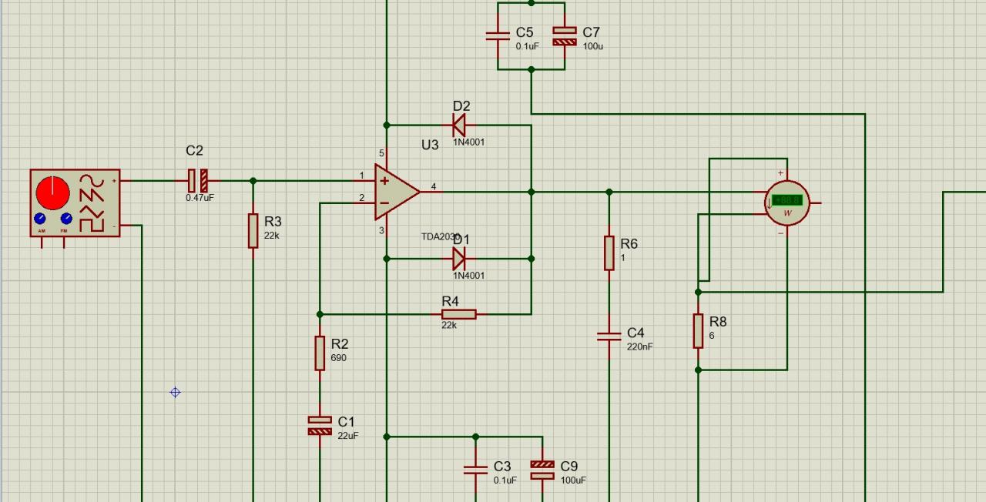Click the D2 1N4001 value text
The image size is (986, 502).
click(x=469, y=142)
